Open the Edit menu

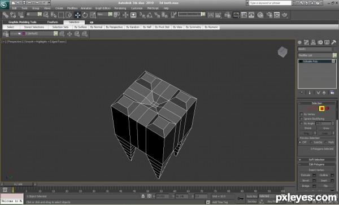pos(14,8)
